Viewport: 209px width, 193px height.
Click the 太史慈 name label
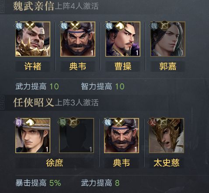167,163
